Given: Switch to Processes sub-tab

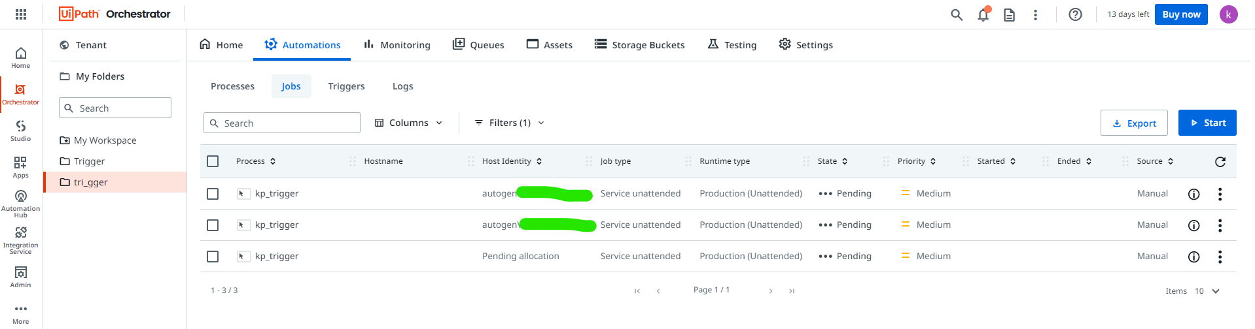Looking at the screenshot, I should click(x=232, y=86).
